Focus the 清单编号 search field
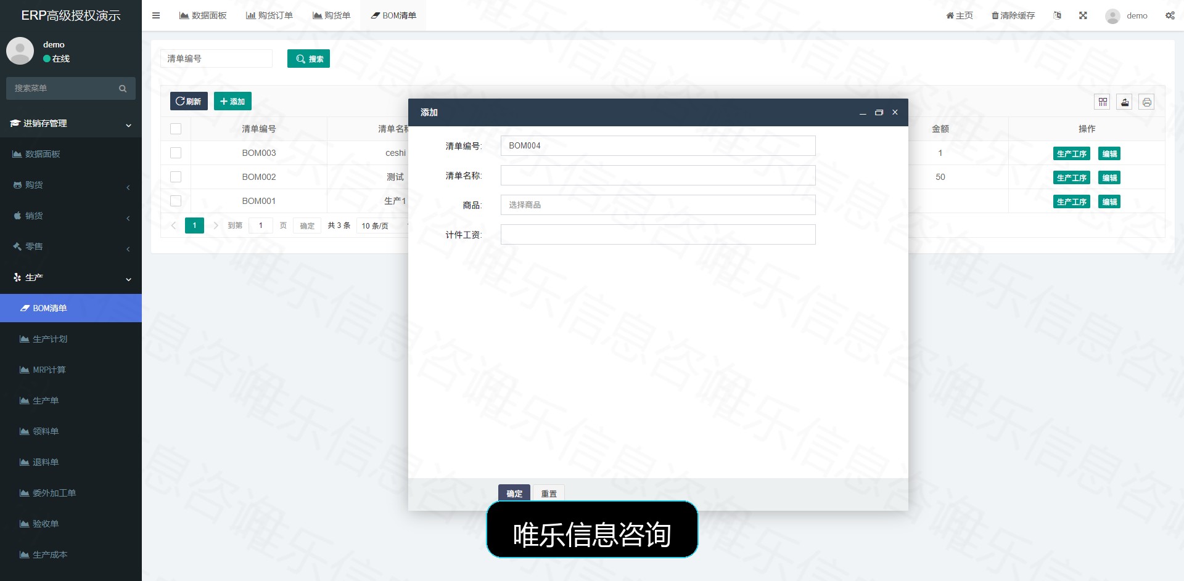 coord(216,59)
